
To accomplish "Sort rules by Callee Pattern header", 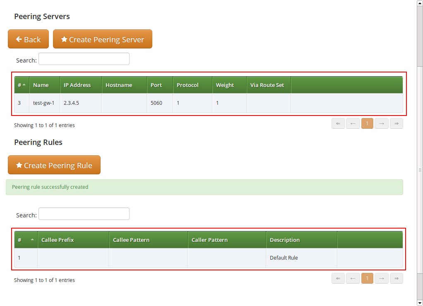I will click(148, 240).
